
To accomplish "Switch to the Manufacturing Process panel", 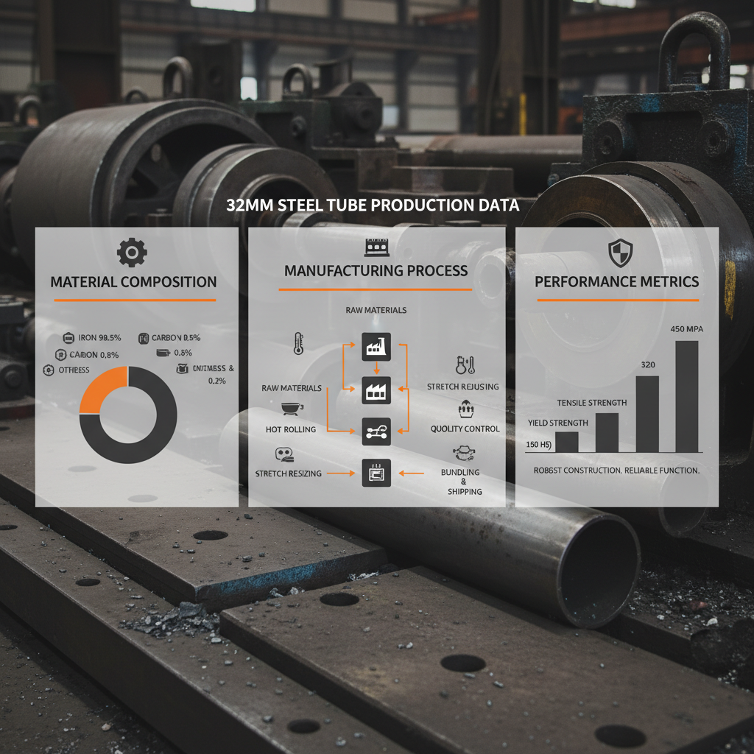I will coord(376,271).
